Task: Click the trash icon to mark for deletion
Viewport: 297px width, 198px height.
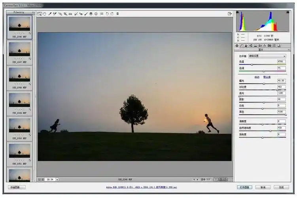Action: click(117, 13)
